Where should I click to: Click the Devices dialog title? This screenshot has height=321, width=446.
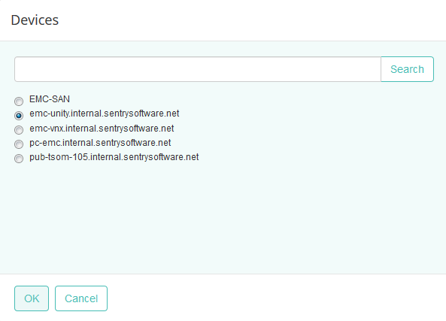point(35,20)
